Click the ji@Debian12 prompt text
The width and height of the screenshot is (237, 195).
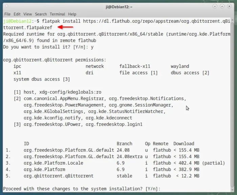pyautogui.click(x=17, y=21)
